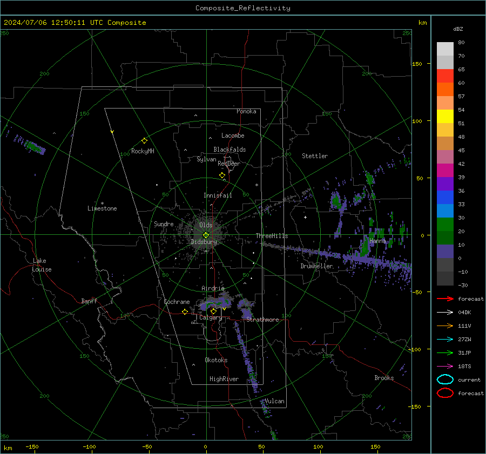Click the yellow radar center marker at Olds
The width and height of the screenshot is (486, 454).
tap(206, 235)
